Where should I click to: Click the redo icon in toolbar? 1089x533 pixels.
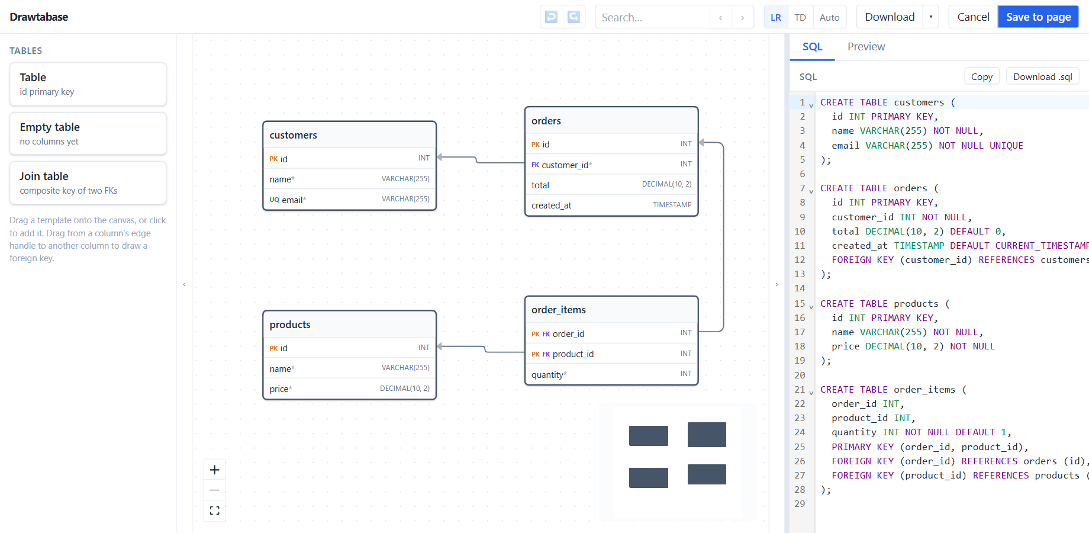pos(574,17)
